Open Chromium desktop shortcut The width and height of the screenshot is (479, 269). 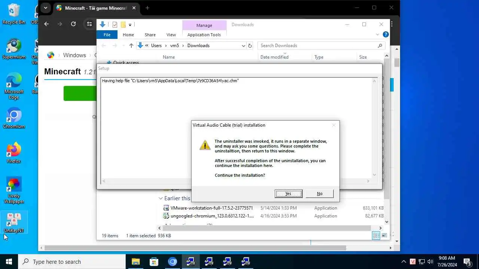(x=14, y=118)
